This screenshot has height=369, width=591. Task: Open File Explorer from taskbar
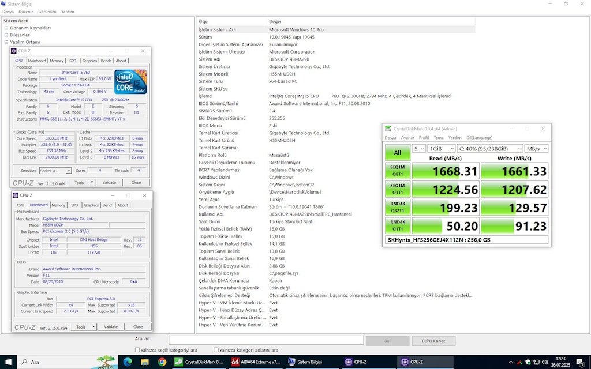click(145, 362)
